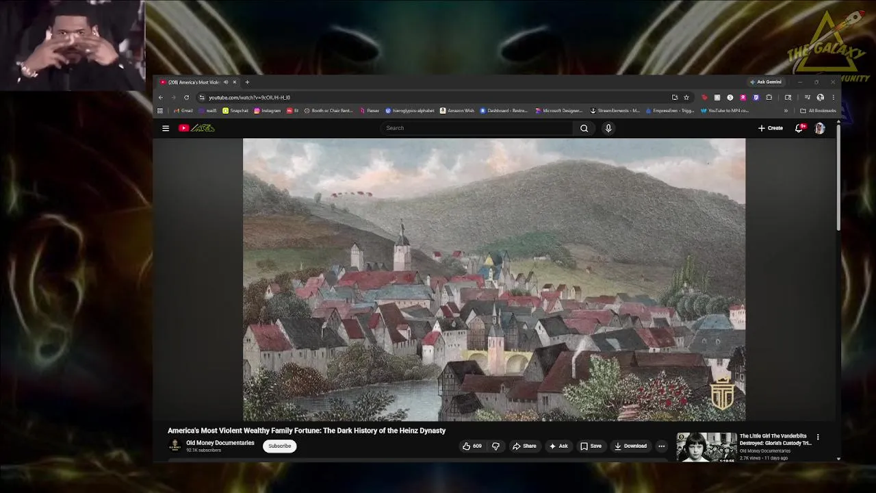Open the Microsoft Designer bookmark
This screenshot has width=876, height=493.
point(559,110)
